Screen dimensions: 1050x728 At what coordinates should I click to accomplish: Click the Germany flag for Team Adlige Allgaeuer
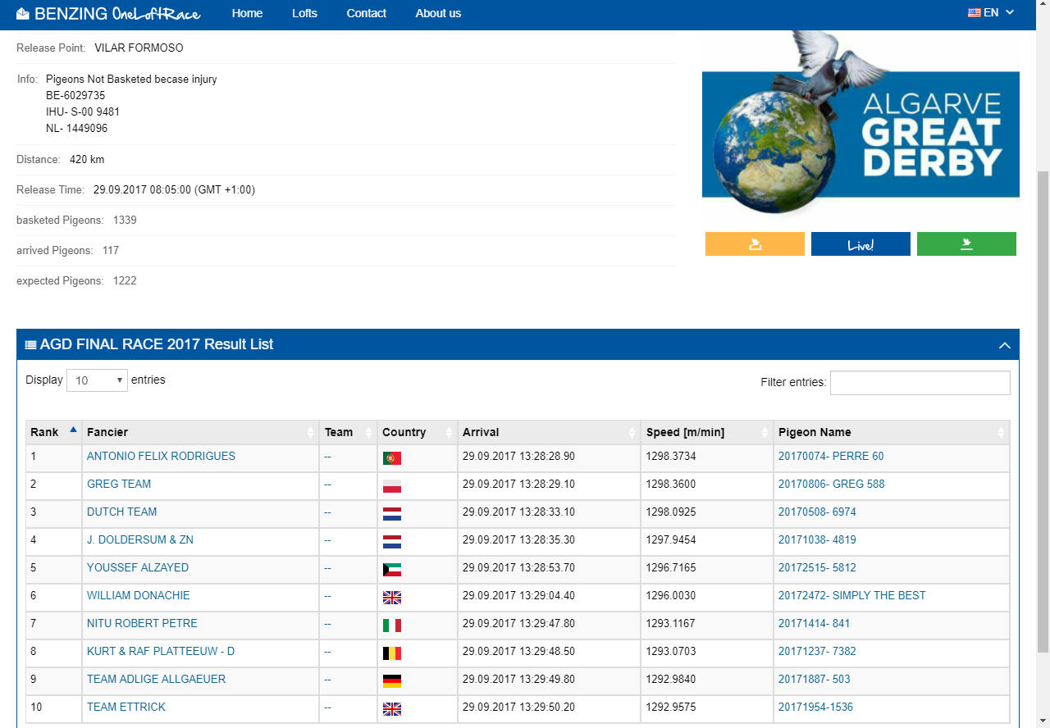[x=392, y=681]
